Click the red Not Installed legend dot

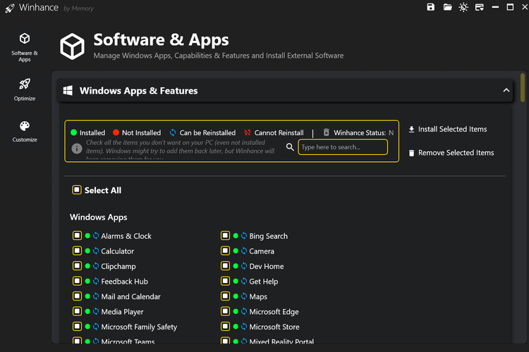pos(116,132)
